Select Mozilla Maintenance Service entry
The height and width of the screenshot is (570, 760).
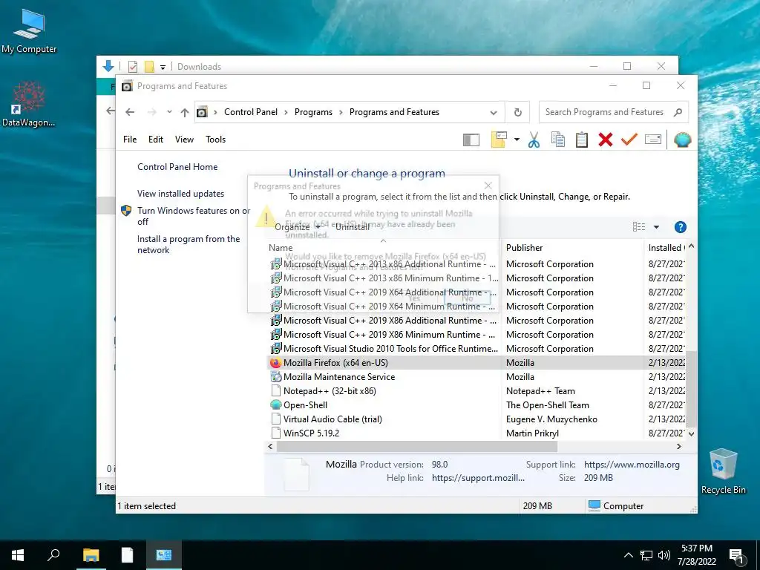pyautogui.click(x=338, y=376)
